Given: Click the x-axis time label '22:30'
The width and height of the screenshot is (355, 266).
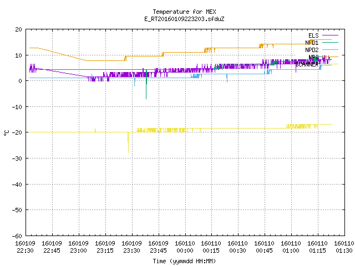Looking at the screenshot, I should click(x=26, y=251).
